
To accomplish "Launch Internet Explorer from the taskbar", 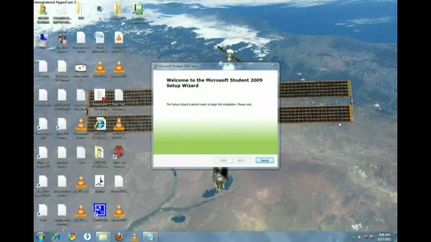I will click(56, 237).
